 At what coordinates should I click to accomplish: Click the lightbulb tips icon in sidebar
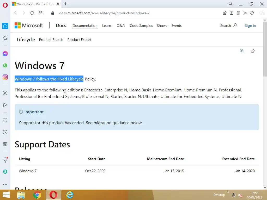click(5, 160)
